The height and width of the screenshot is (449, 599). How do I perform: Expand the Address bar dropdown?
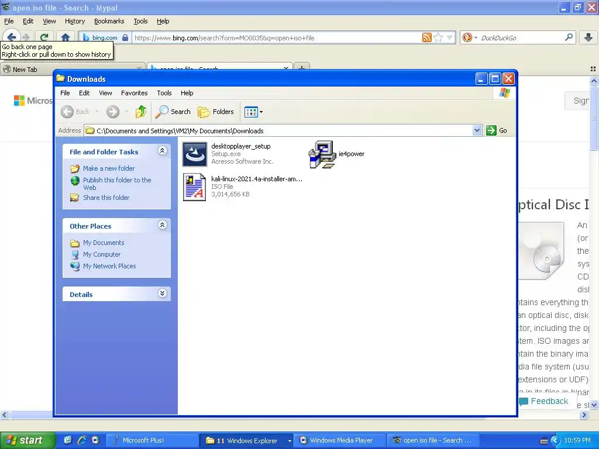477,130
